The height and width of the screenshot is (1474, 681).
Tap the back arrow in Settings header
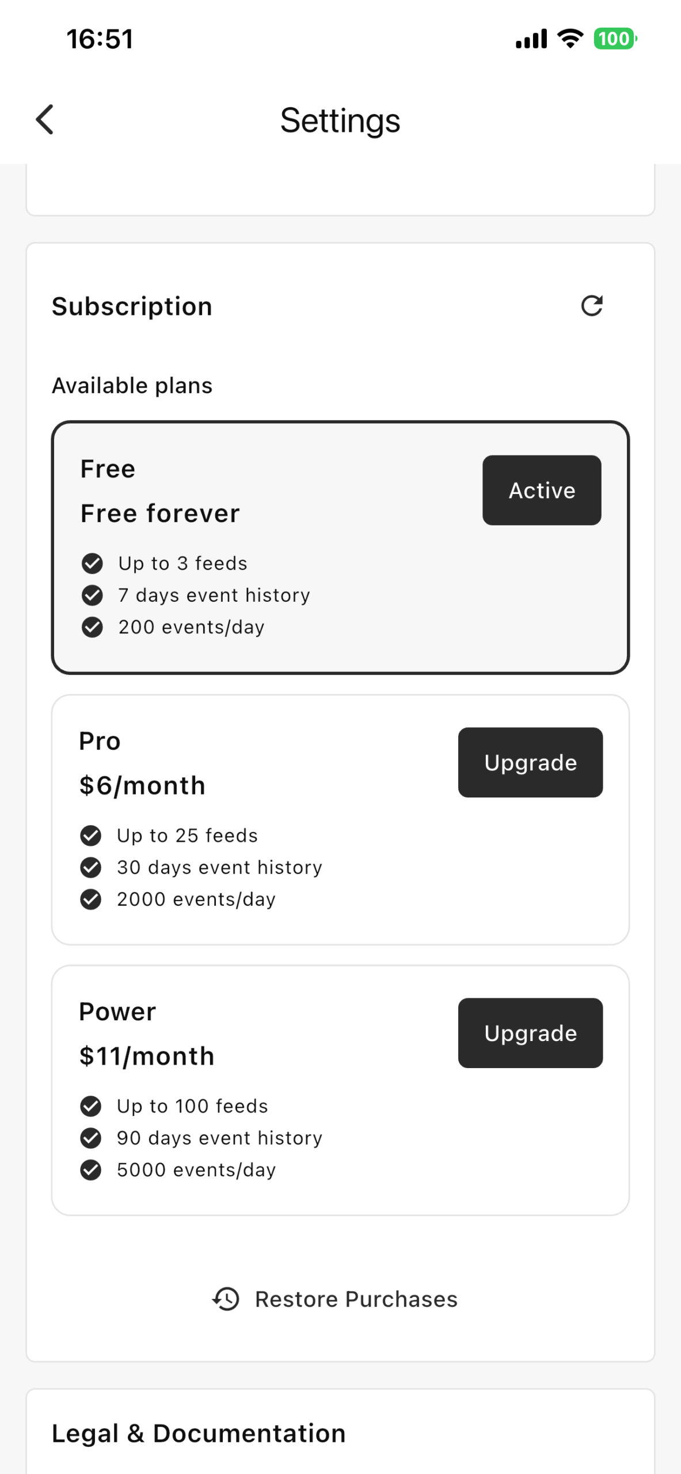coord(45,120)
